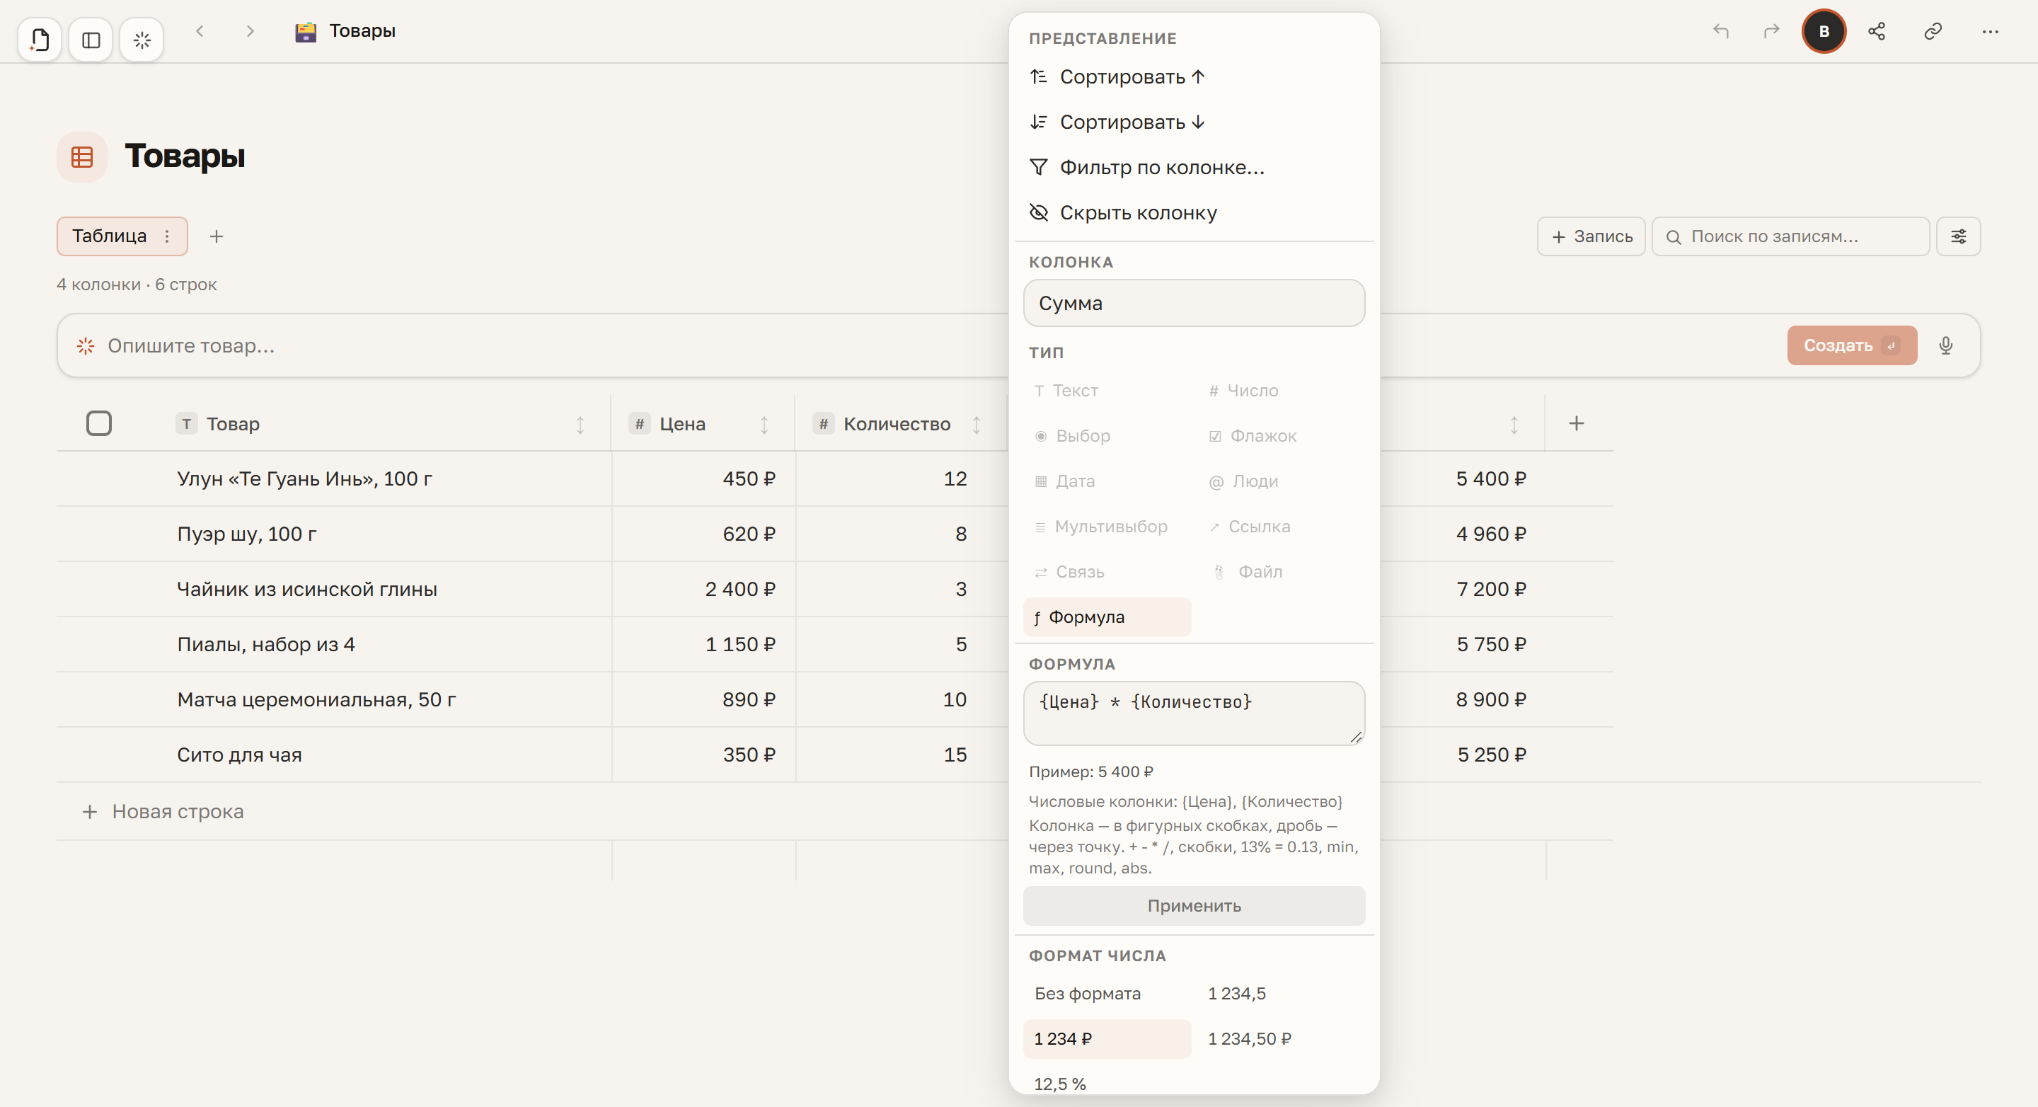Edit the column name field Сумма
2038x1107 pixels.
pyautogui.click(x=1194, y=303)
